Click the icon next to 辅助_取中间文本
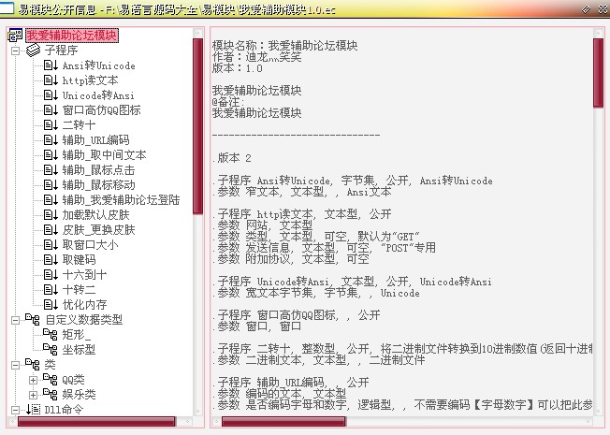The width and height of the screenshot is (610, 435). click(x=51, y=155)
